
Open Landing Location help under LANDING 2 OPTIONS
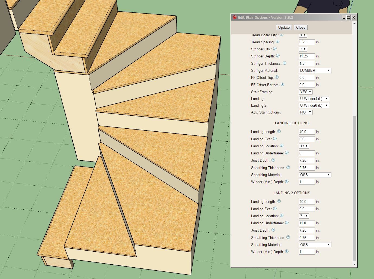pos(282,216)
